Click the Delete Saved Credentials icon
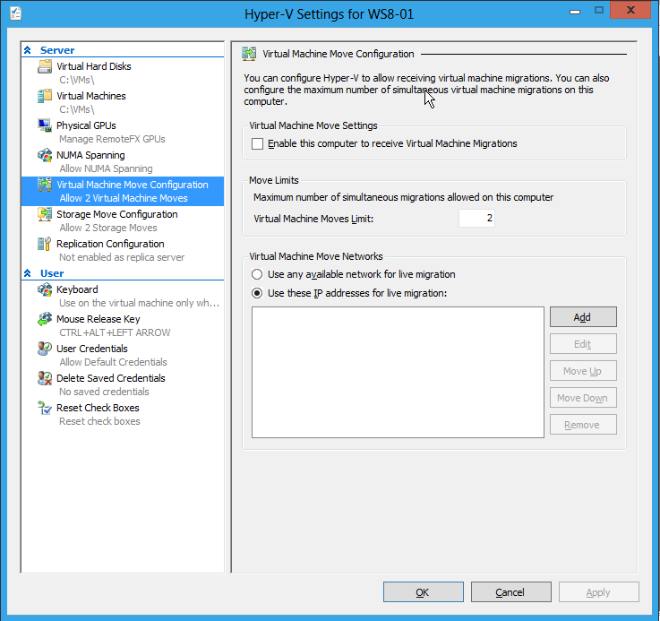 45,378
